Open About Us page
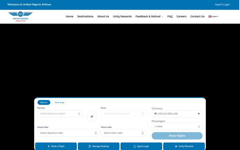The image size is (240, 150). pyautogui.click(x=103, y=16)
